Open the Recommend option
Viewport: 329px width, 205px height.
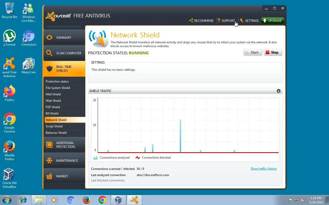[x=201, y=21]
